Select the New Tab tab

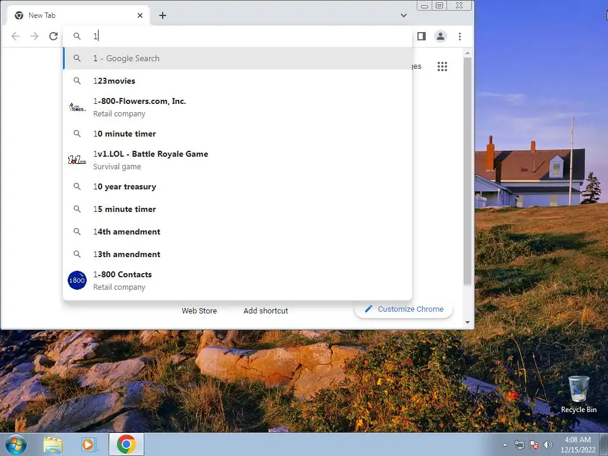click(79, 15)
